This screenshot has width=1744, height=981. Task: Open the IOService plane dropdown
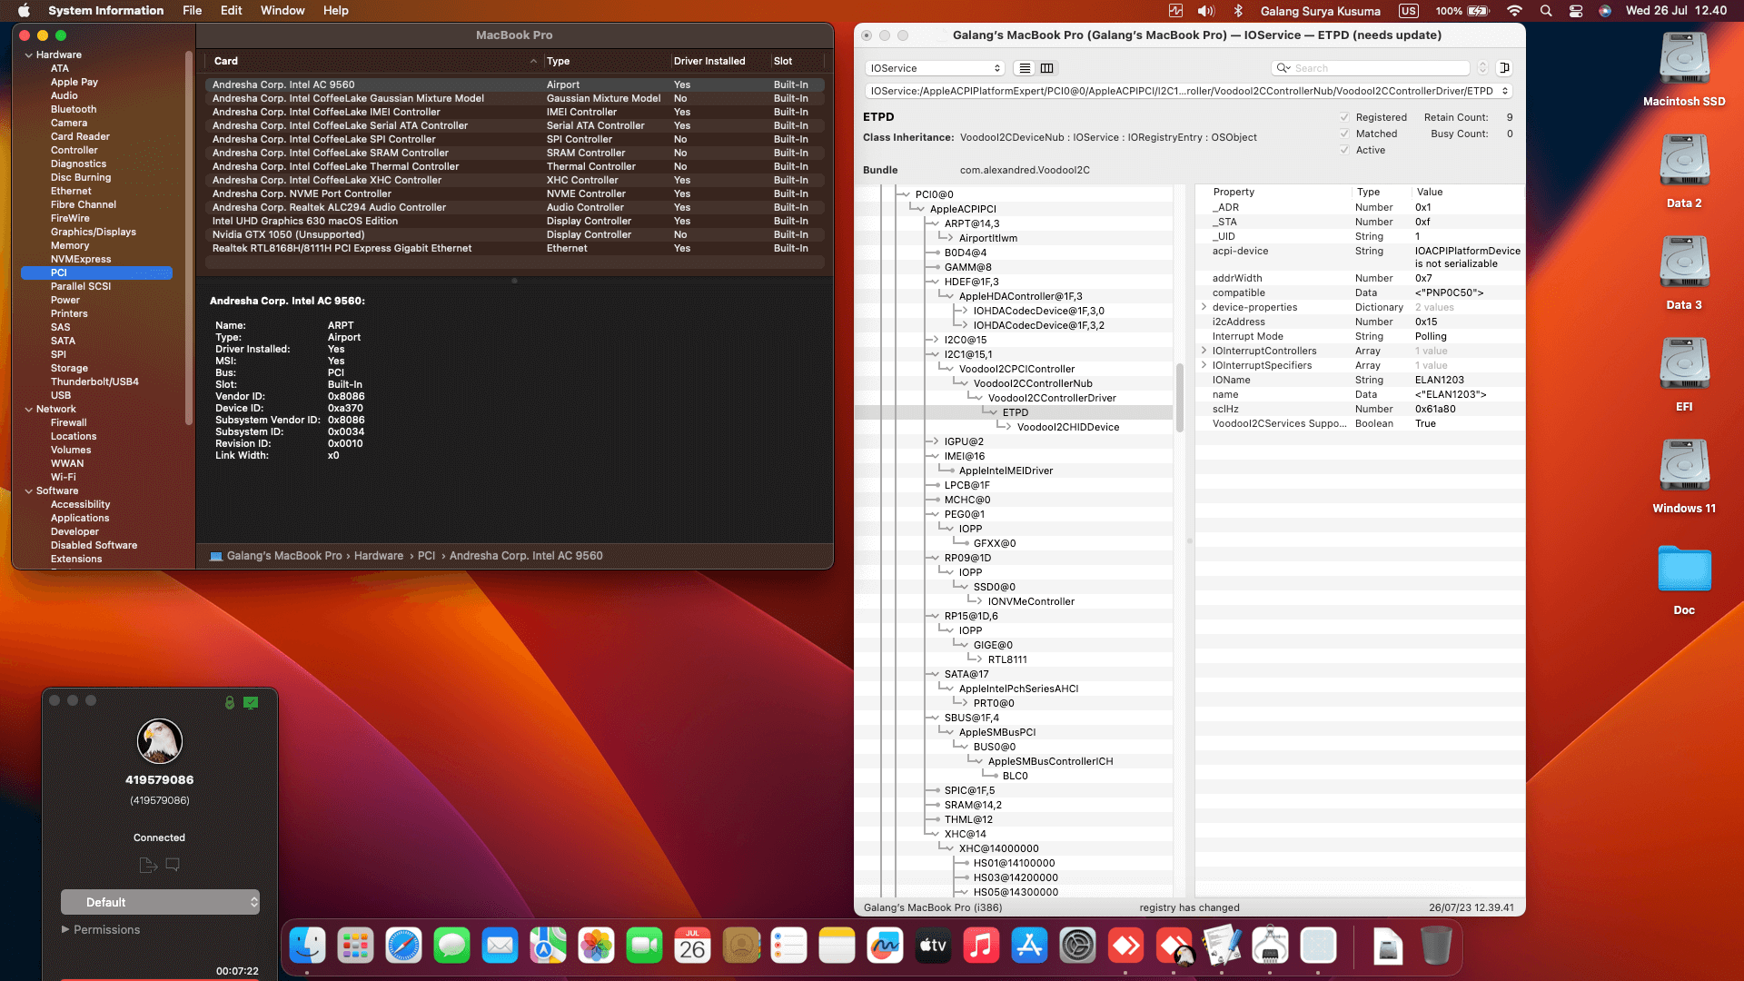click(933, 67)
